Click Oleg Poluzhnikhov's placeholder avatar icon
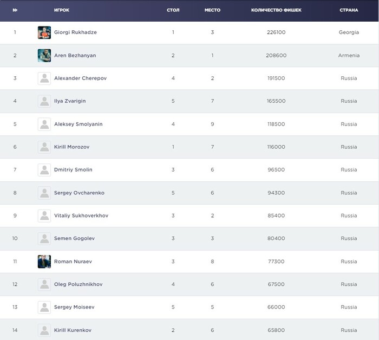The height and width of the screenshot is (340, 379). pos(44,284)
